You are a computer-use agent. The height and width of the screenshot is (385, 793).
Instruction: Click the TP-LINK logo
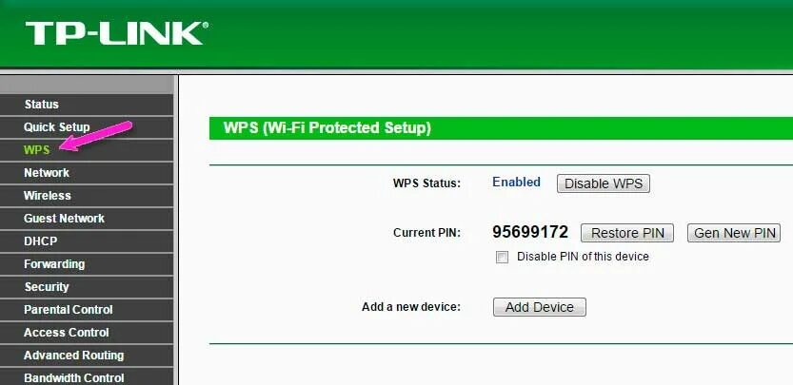tap(116, 33)
